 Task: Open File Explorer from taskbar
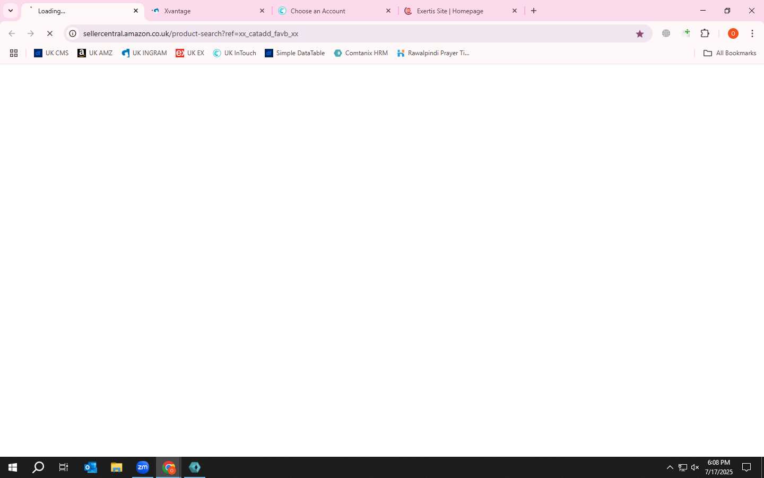tap(117, 467)
